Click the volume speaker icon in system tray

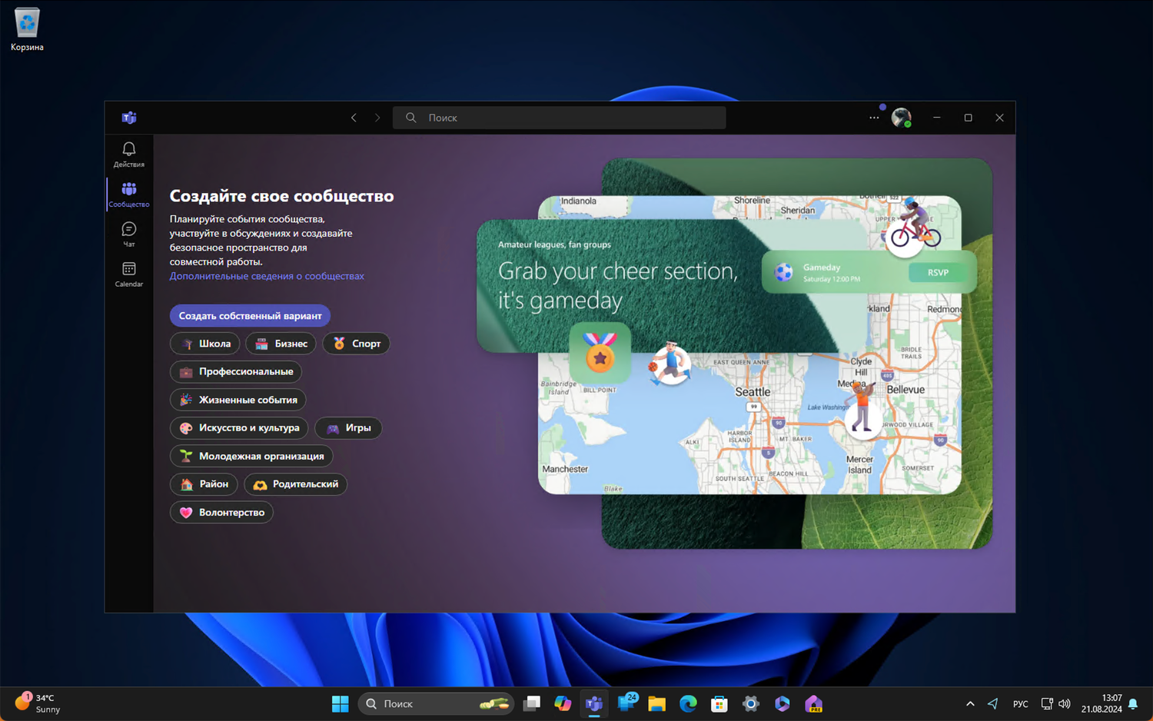click(1065, 704)
